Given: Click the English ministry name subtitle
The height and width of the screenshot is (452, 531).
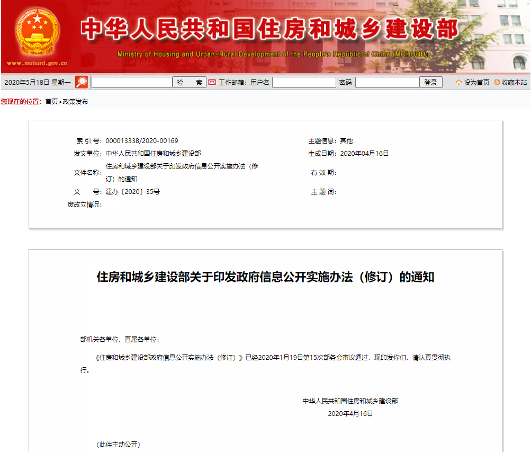Looking at the screenshot, I should (x=273, y=55).
